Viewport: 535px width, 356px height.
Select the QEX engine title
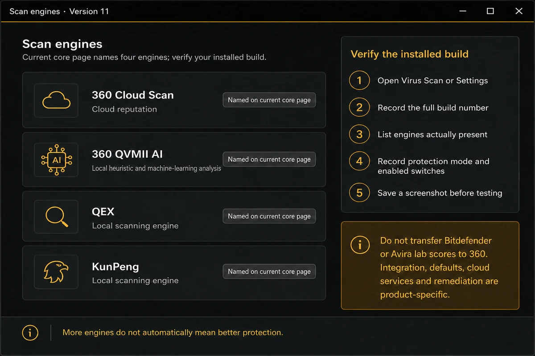(x=103, y=211)
